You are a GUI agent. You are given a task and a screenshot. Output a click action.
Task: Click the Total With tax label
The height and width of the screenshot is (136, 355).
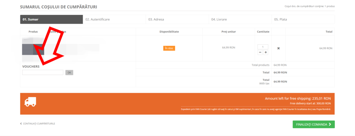[x=264, y=81]
